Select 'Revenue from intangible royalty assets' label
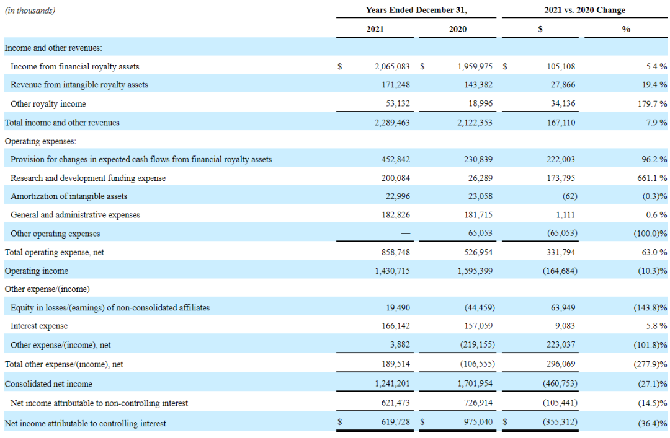This screenshot has width=670, height=438. (x=79, y=85)
